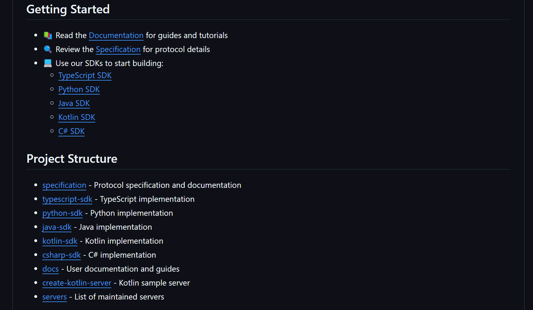Open the specification repository link

(64, 185)
